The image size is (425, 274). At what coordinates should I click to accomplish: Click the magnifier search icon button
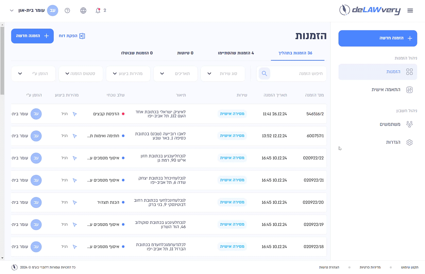coord(265,74)
